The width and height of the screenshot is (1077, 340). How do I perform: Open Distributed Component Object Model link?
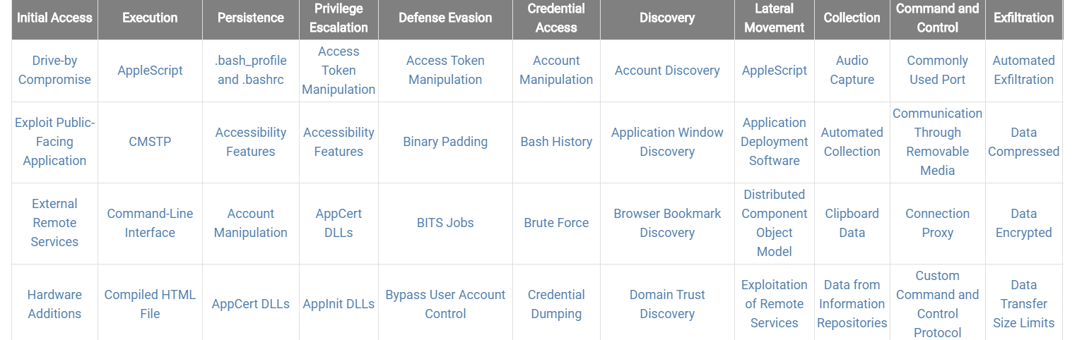pyautogui.click(x=774, y=223)
